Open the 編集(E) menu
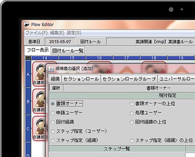This screenshot has height=157, width=195. point(57,33)
